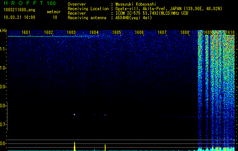238x151 pixels.
Task: Click the tall yellow spike below 1603
Action: [x=75, y=146]
